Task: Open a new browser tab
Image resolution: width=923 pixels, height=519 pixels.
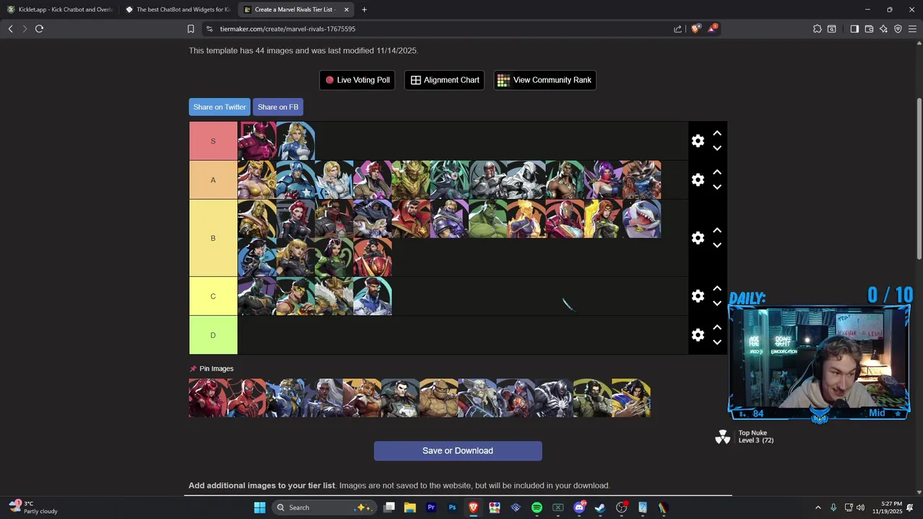Action: click(x=364, y=9)
